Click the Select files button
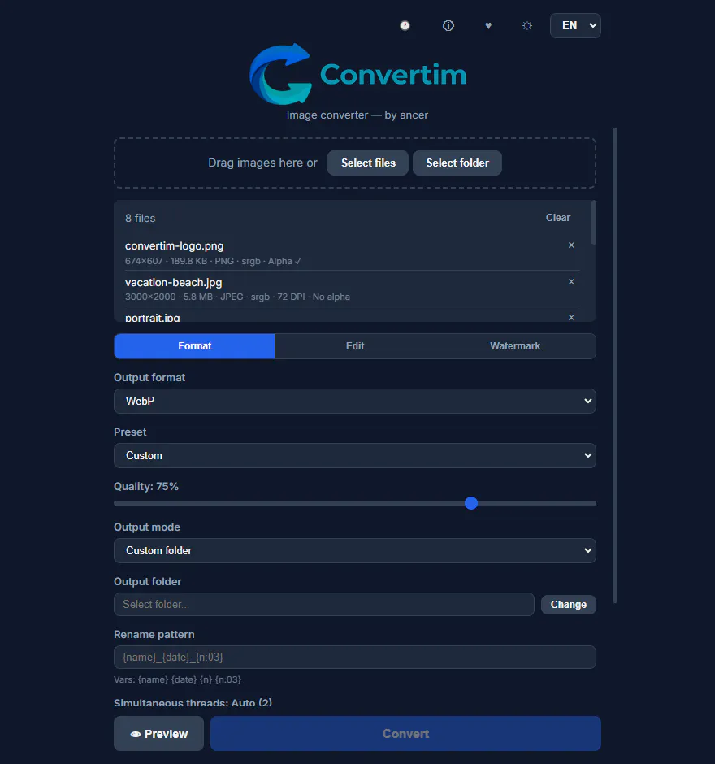The width and height of the screenshot is (715, 764). (x=368, y=163)
